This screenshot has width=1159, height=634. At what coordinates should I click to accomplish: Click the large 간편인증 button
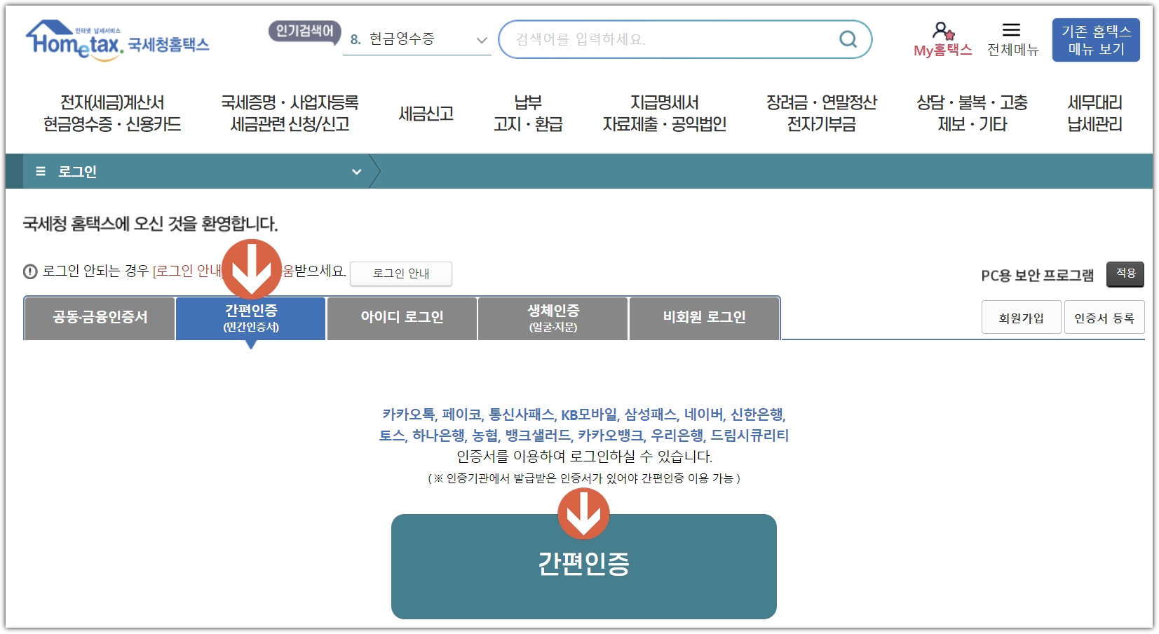tap(583, 567)
